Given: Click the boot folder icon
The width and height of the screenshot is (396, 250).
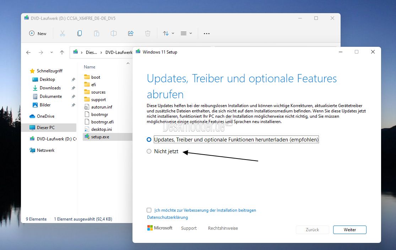Looking at the screenshot, I should (x=87, y=77).
